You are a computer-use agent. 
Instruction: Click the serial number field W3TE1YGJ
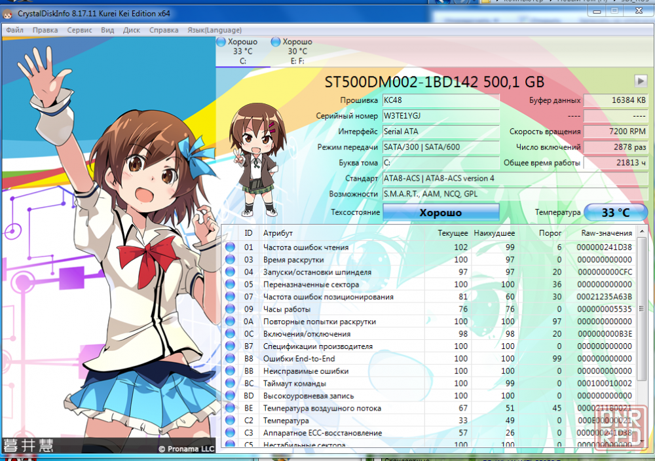pos(441,116)
